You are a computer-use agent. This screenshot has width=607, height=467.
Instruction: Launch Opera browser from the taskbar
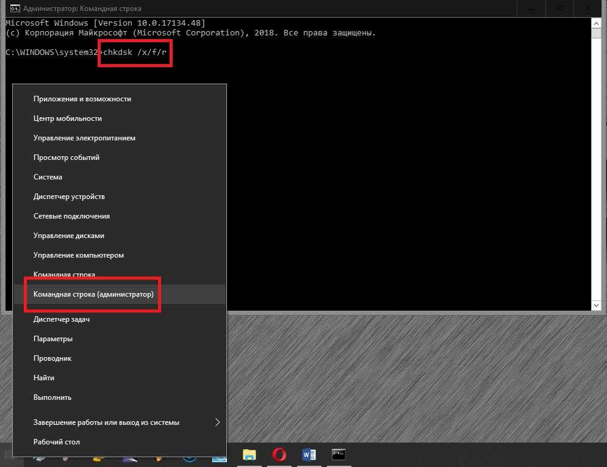(279, 455)
